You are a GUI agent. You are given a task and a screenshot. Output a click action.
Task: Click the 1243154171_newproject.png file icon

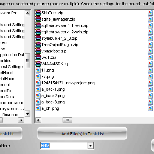[38, 83]
